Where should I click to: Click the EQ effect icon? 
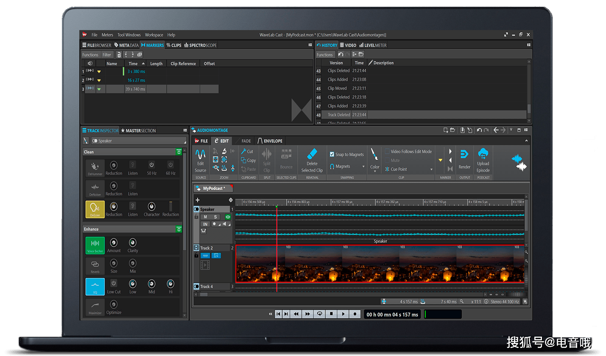tap(95, 286)
